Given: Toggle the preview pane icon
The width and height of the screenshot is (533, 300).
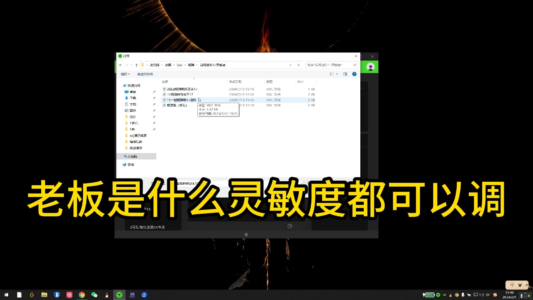Looking at the screenshot, I should 345,74.
